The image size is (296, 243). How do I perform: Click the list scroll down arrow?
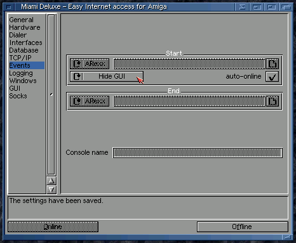coord(51,190)
